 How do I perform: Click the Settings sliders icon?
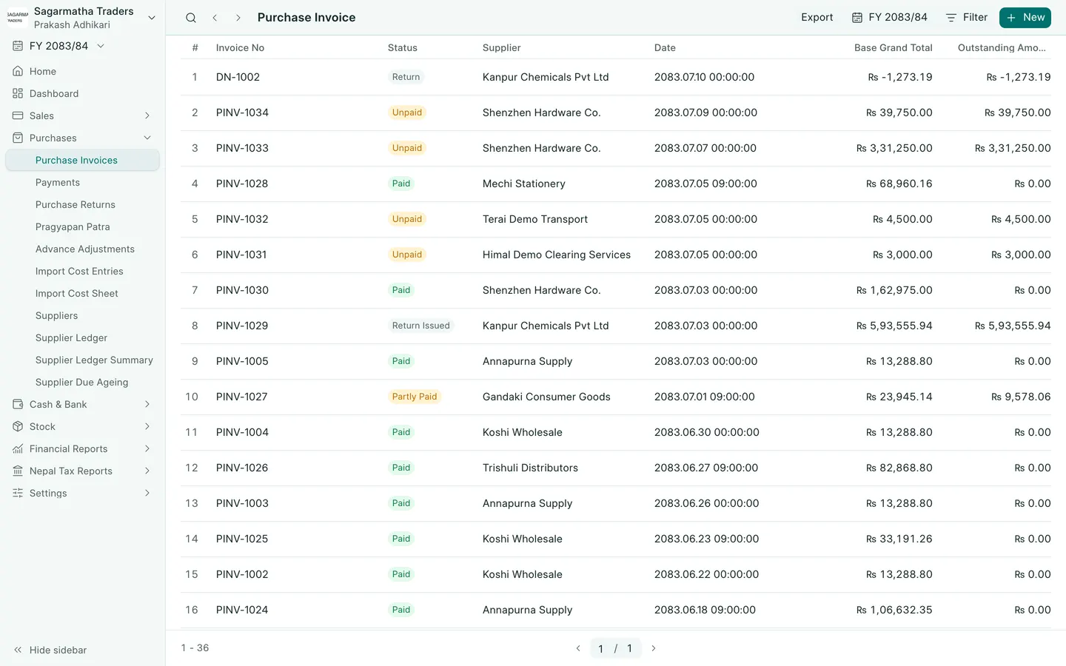pos(18,493)
